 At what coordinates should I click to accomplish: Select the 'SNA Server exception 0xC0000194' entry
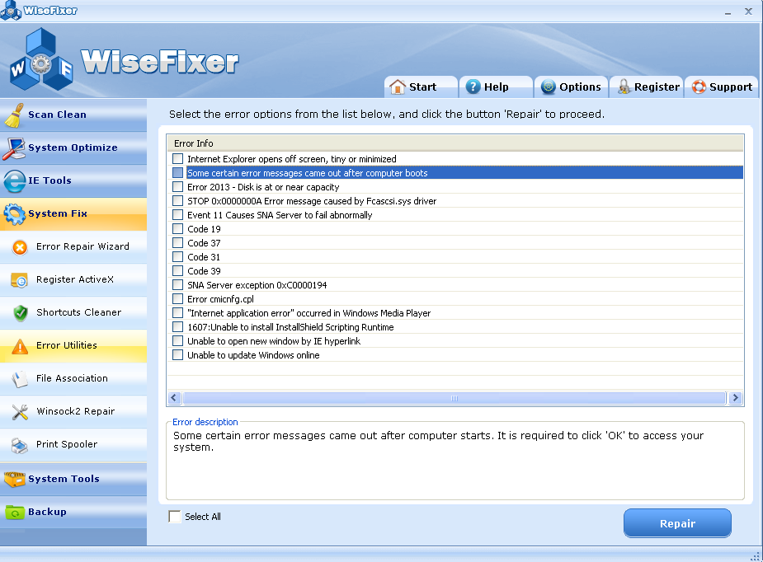257,285
